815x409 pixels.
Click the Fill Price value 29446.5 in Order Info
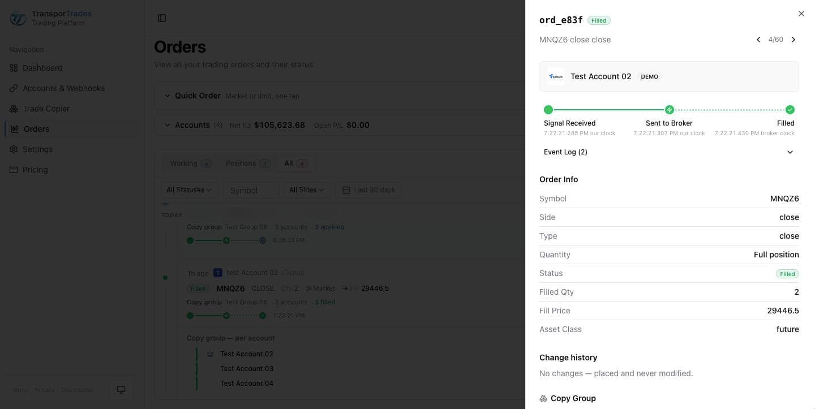(783, 311)
